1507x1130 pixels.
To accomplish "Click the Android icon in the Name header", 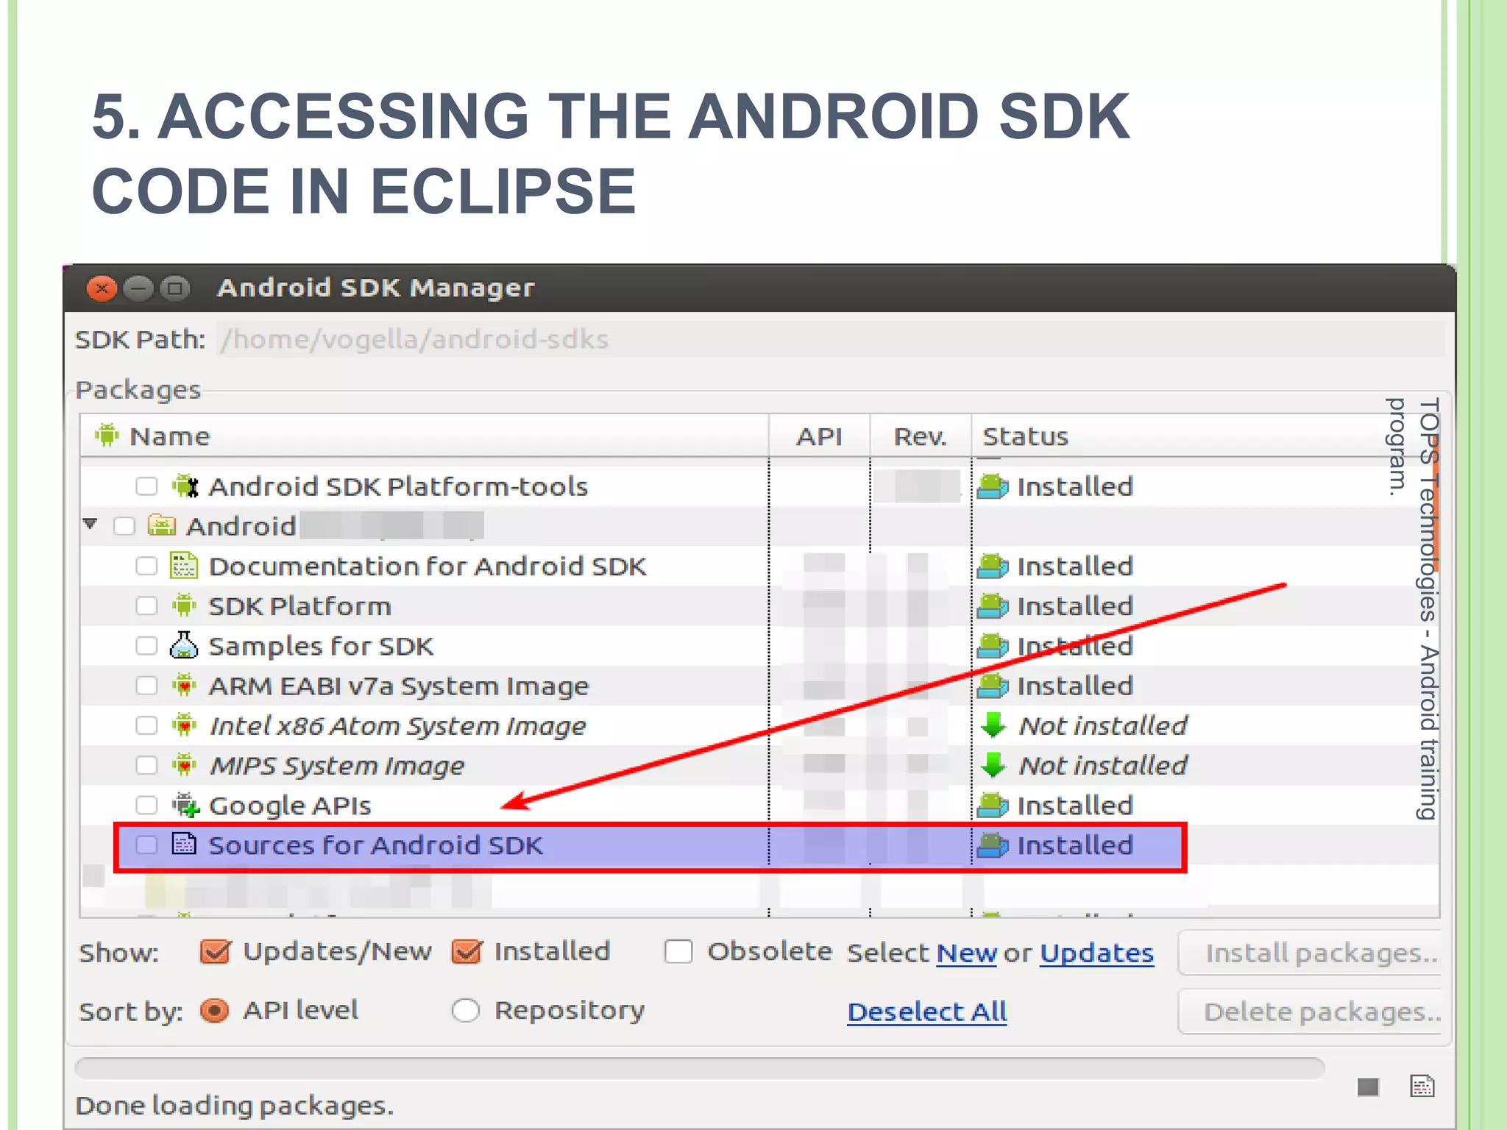I will [107, 436].
